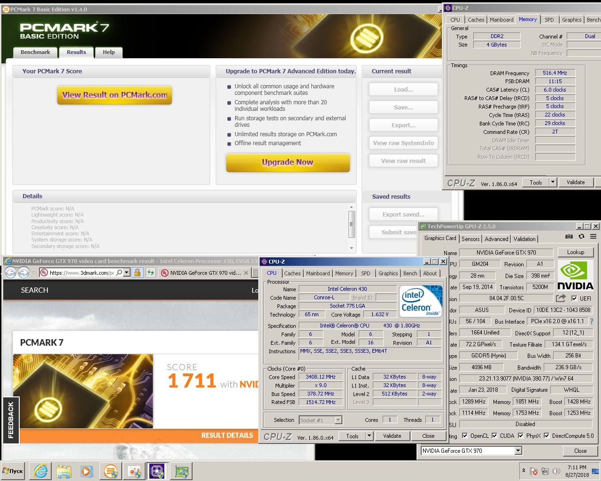Screen dimensions: 601x481
Task: Open the Socket #1 selection dropdown
Action: [x=338, y=420]
